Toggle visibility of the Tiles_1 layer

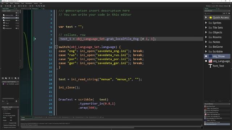[x=16, y=26]
